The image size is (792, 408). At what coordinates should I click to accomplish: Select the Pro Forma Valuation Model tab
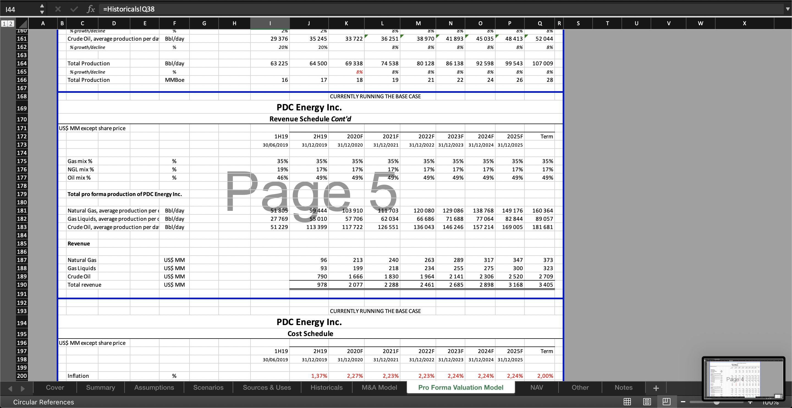[x=461, y=387]
